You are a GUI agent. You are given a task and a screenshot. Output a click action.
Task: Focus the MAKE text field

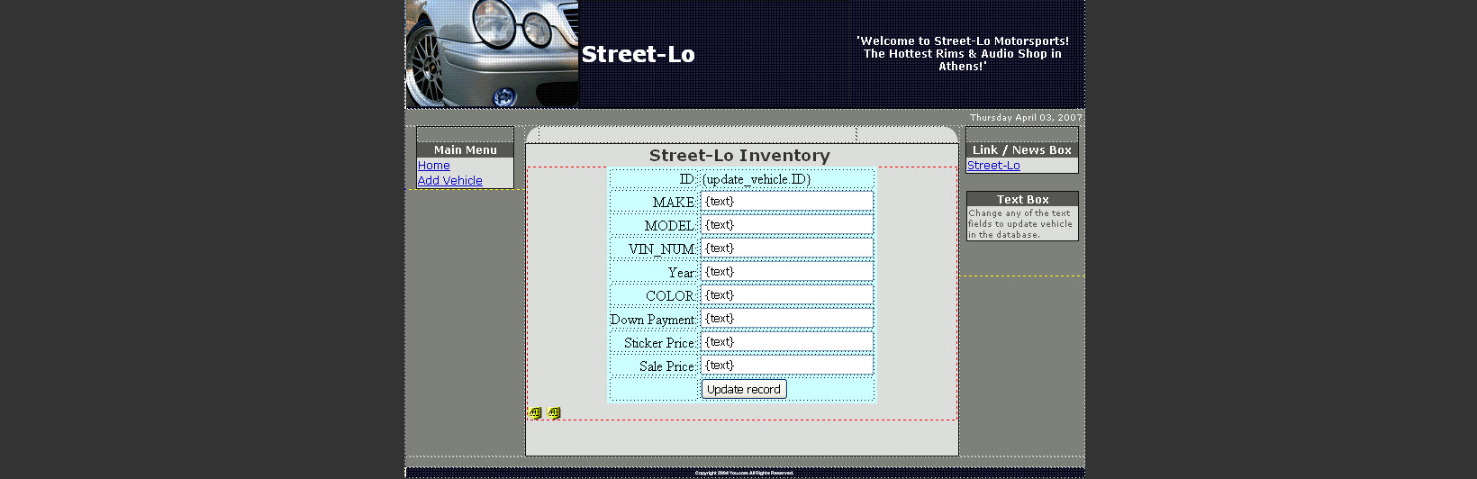coord(787,201)
